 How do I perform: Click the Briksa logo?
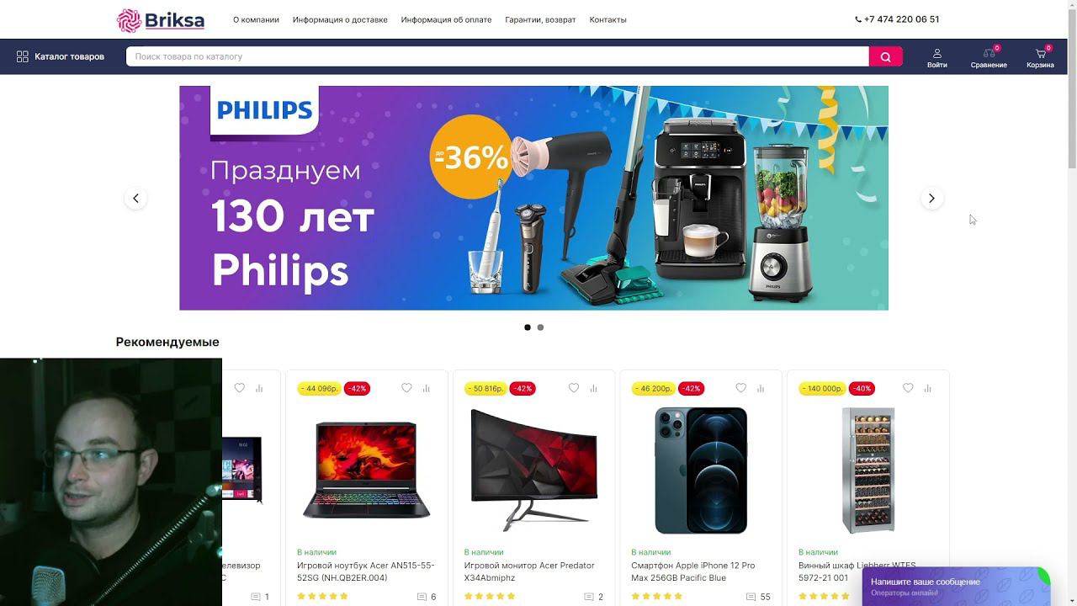(x=161, y=19)
